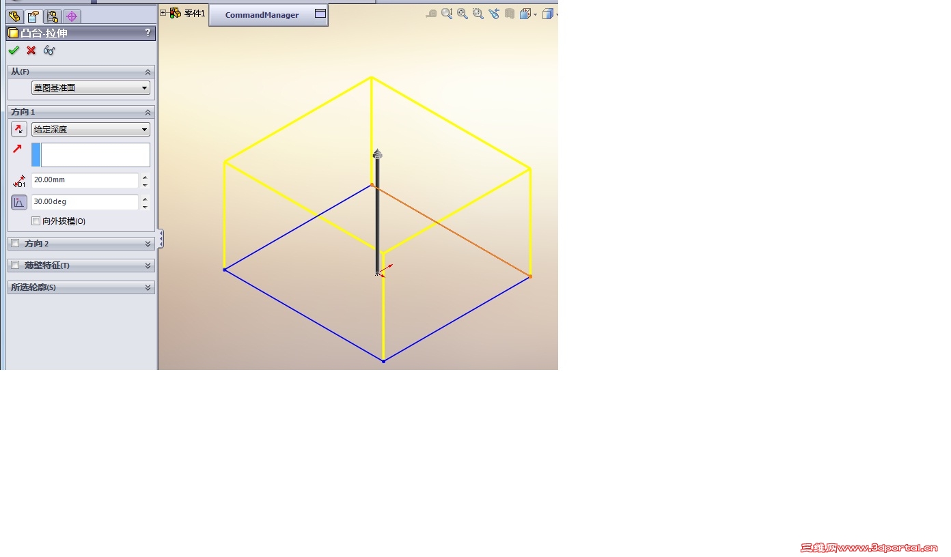Enable 向外拔模 draft outward checkbox
This screenshot has height=557, width=951.
[x=36, y=221]
